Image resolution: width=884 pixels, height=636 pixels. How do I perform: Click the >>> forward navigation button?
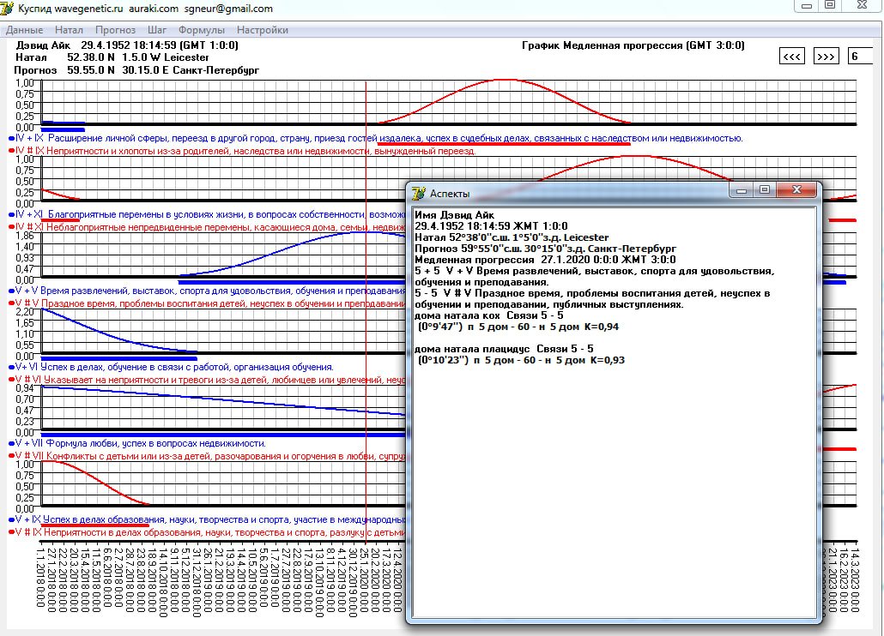pyautogui.click(x=826, y=57)
